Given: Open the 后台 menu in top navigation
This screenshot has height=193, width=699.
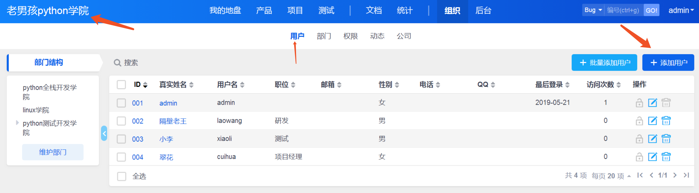Looking at the screenshot, I should (483, 11).
